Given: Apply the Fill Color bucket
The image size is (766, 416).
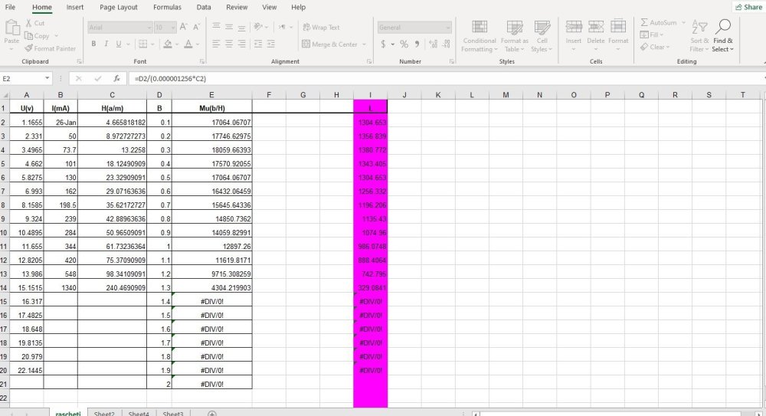Looking at the screenshot, I should click(x=168, y=44).
